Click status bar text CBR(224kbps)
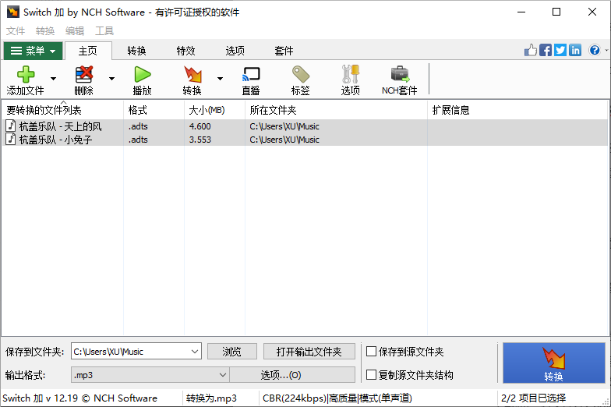 coord(295,398)
